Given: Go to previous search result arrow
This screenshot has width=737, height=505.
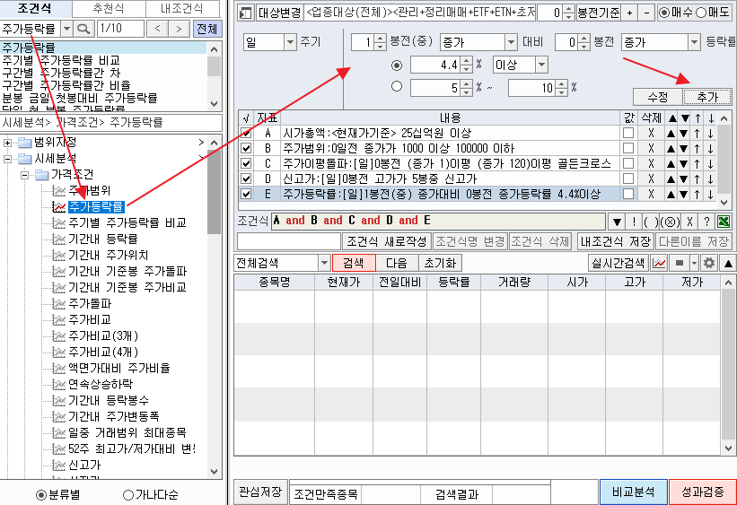Looking at the screenshot, I should [x=157, y=29].
